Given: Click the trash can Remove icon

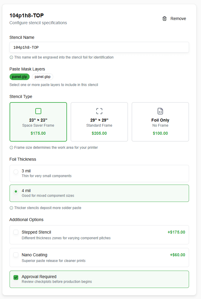Looking at the screenshot, I should pos(165,19).
